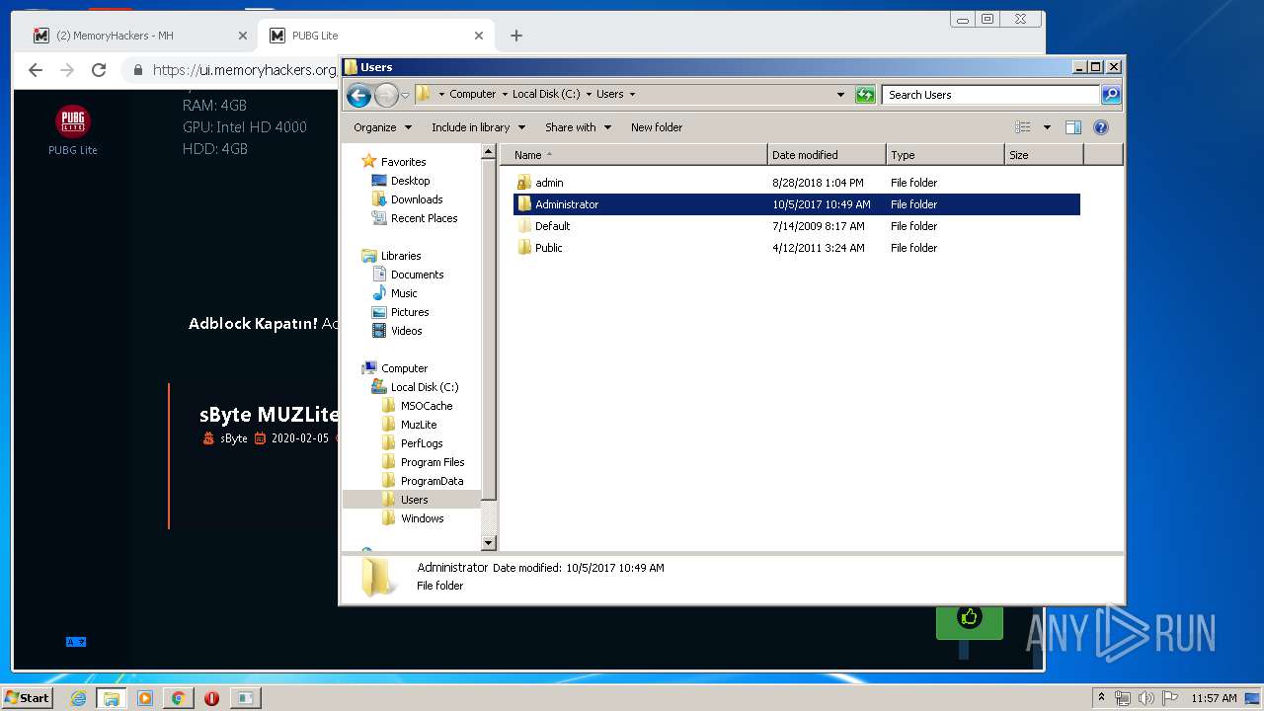Click the Windows Explorer taskbar icon
This screenshot has height=711, width=1264.
[x=111, y=698]
